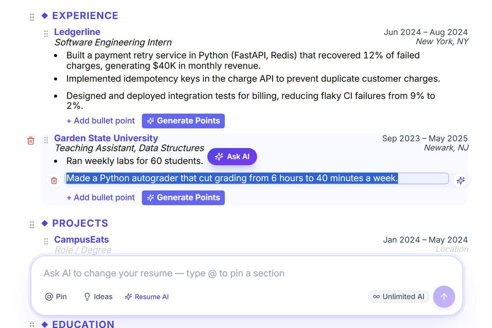The width and height of the screenshot is (492, 328).
Task: Click the New York, NY location
Action: click(442, 41)
